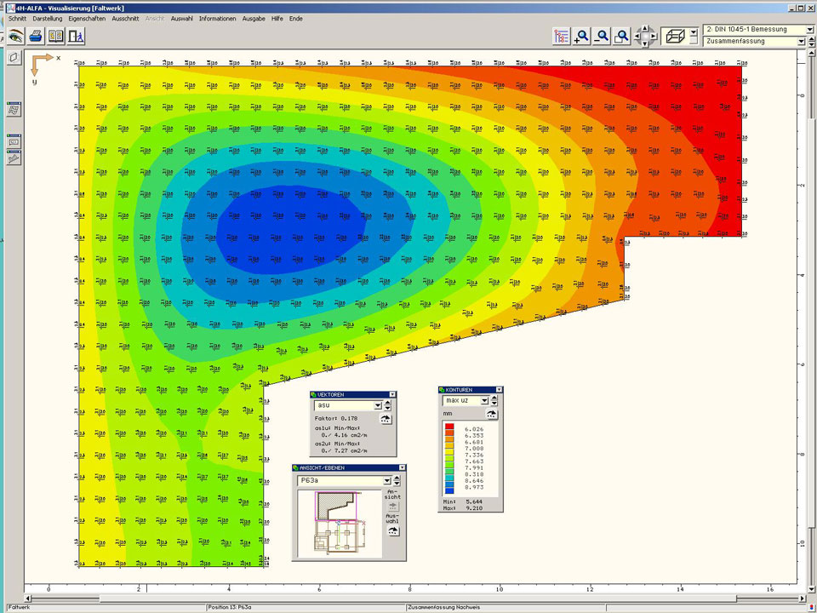Open the book documentation icon
Viewport: 817px width, 613px height.
pyautogui.click(x=56, y=36)
